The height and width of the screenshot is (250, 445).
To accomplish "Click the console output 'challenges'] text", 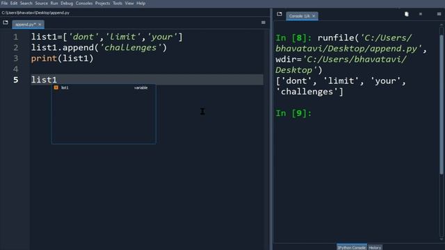I will click(309, 92).
